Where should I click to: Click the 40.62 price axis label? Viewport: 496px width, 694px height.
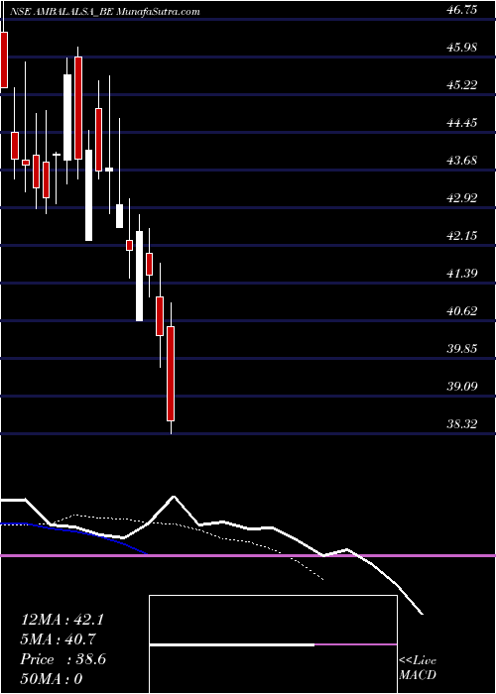pyautogui.click(x=462, y=311)
